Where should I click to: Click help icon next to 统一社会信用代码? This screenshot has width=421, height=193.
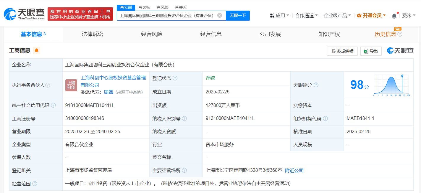53,105
